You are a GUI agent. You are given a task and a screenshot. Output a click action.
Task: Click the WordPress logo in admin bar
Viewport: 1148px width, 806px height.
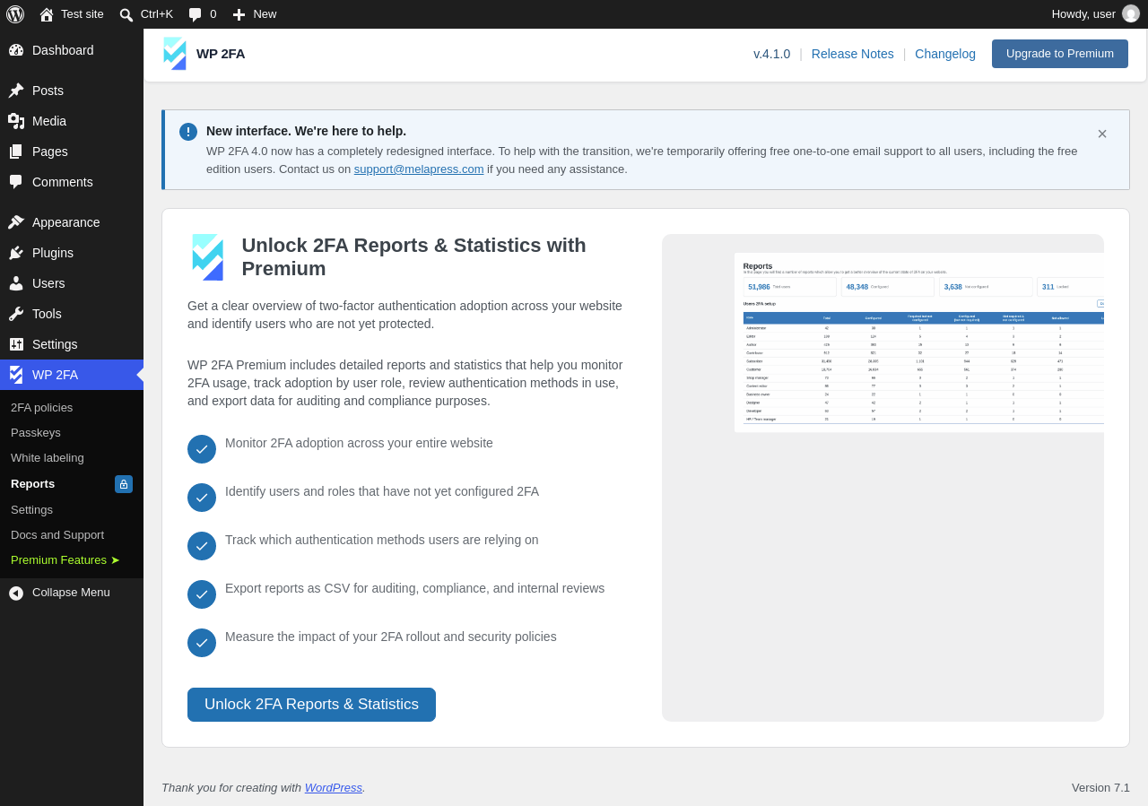[x=15, y=14]
